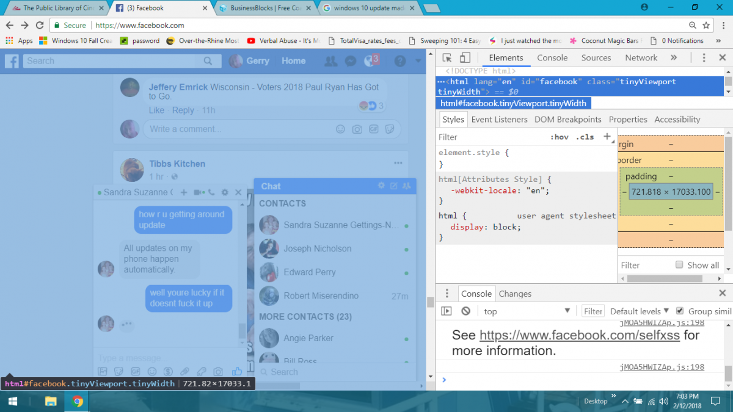
Task: Attach a photo to the comment
Action: pyautogui.click(x=357, y=129)
